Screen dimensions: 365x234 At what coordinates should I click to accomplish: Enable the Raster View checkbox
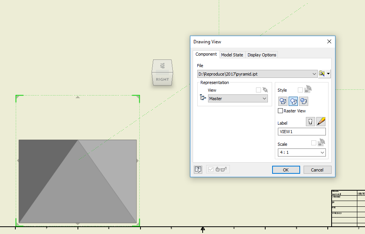[281, 110]
